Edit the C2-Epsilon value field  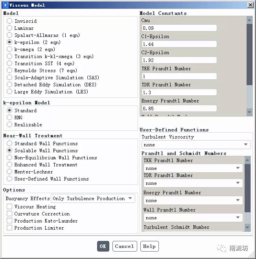[x=179, y=60]
